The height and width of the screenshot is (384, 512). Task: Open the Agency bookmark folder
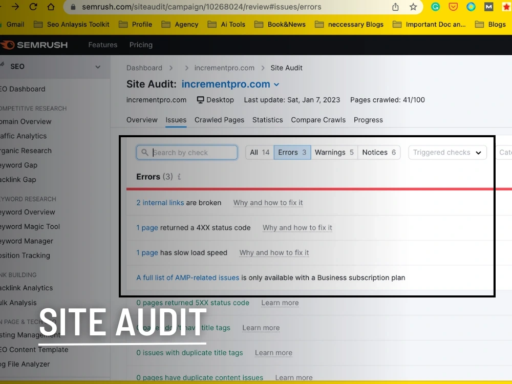180,25
